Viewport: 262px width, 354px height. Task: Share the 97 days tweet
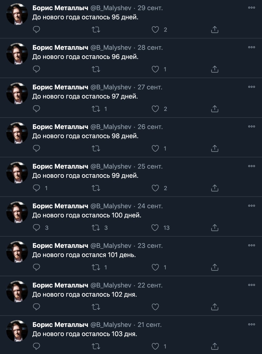[x=215, y=109]
